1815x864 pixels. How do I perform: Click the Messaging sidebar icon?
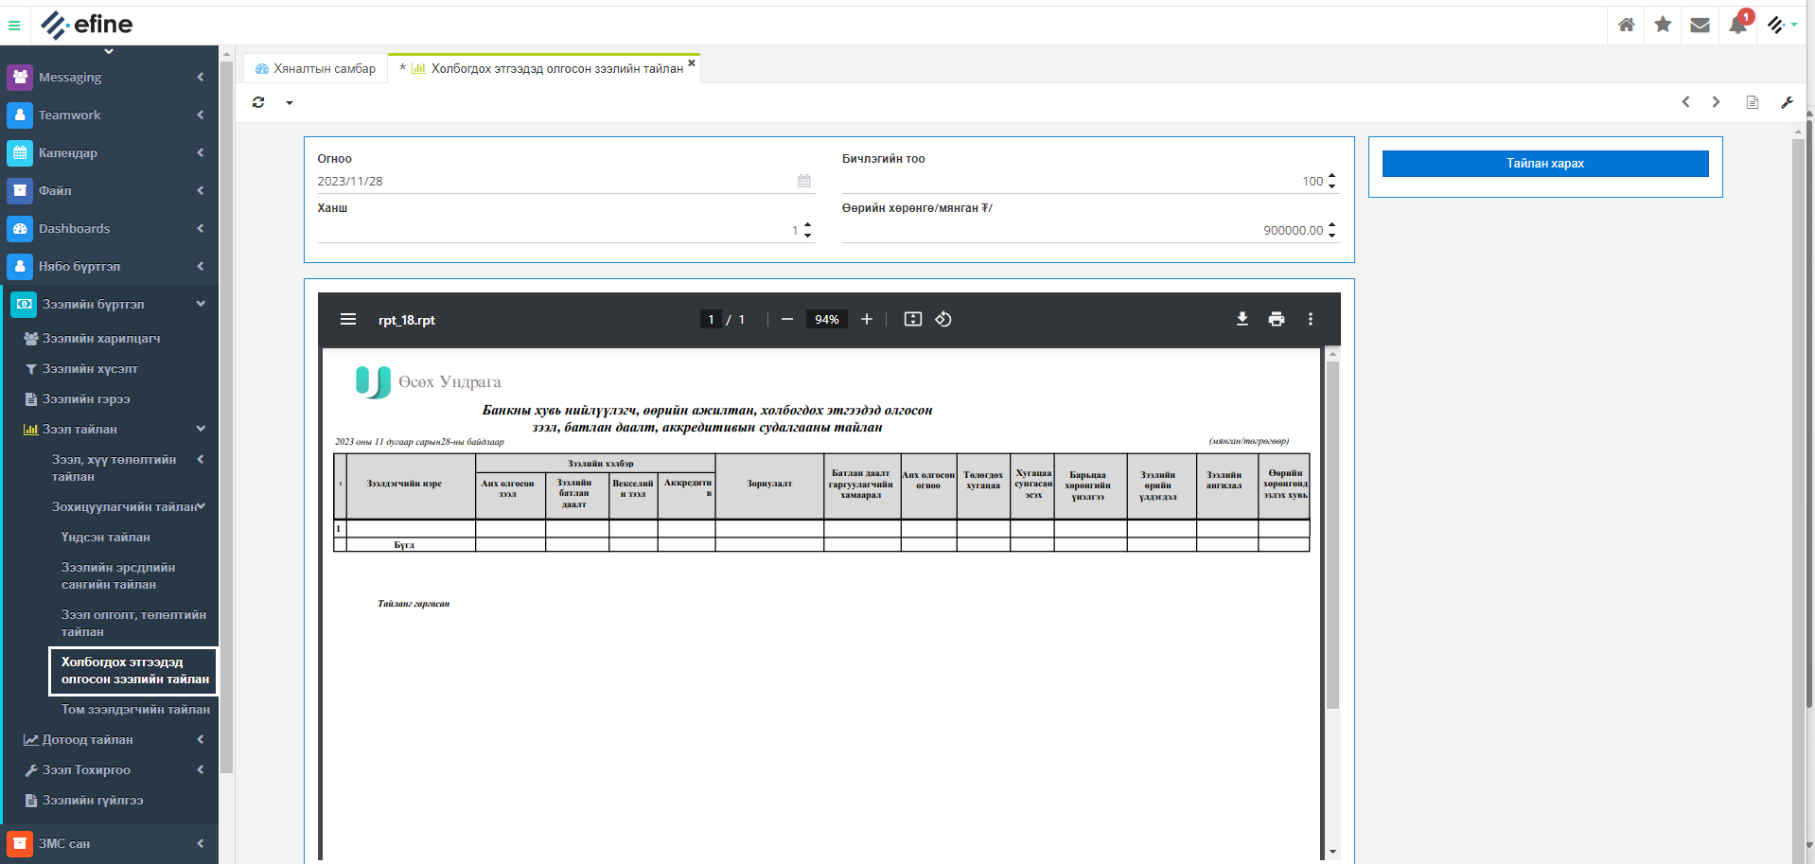(x=20, y=77)
